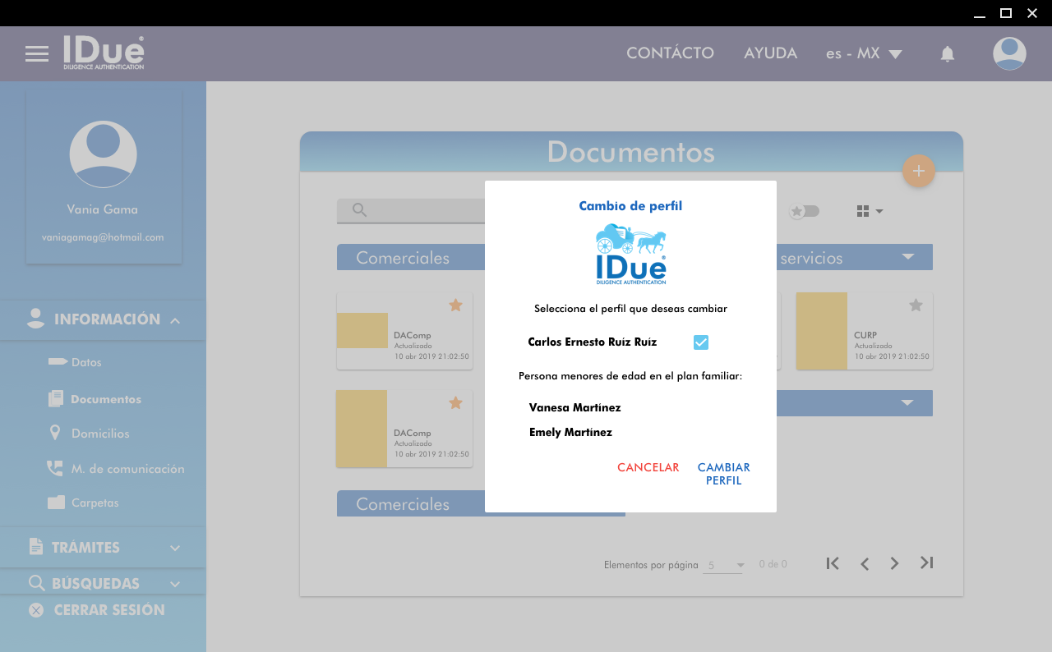Viewport: 1052px width, 652px height.
Task: Open the es - MX language dropdown
Action: click(864, 54)
